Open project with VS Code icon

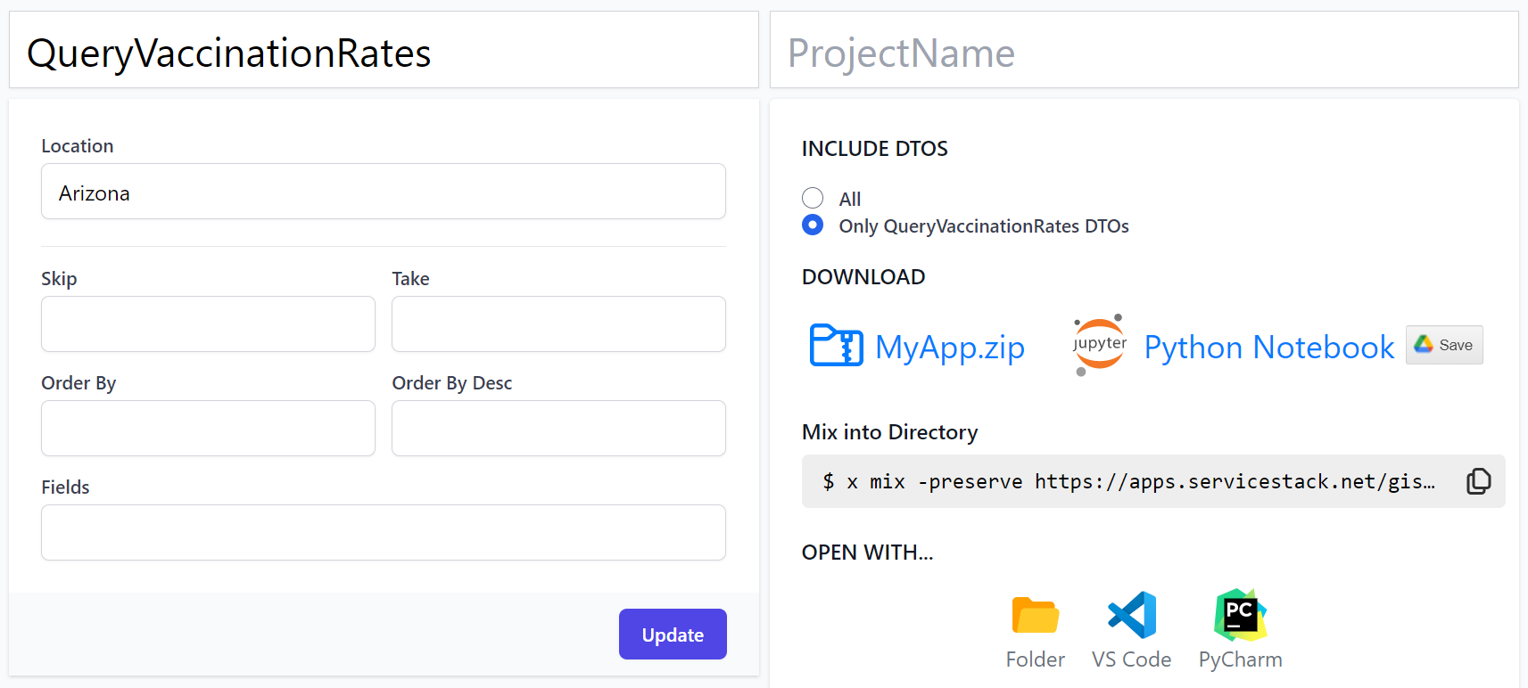click(1132, 615)
